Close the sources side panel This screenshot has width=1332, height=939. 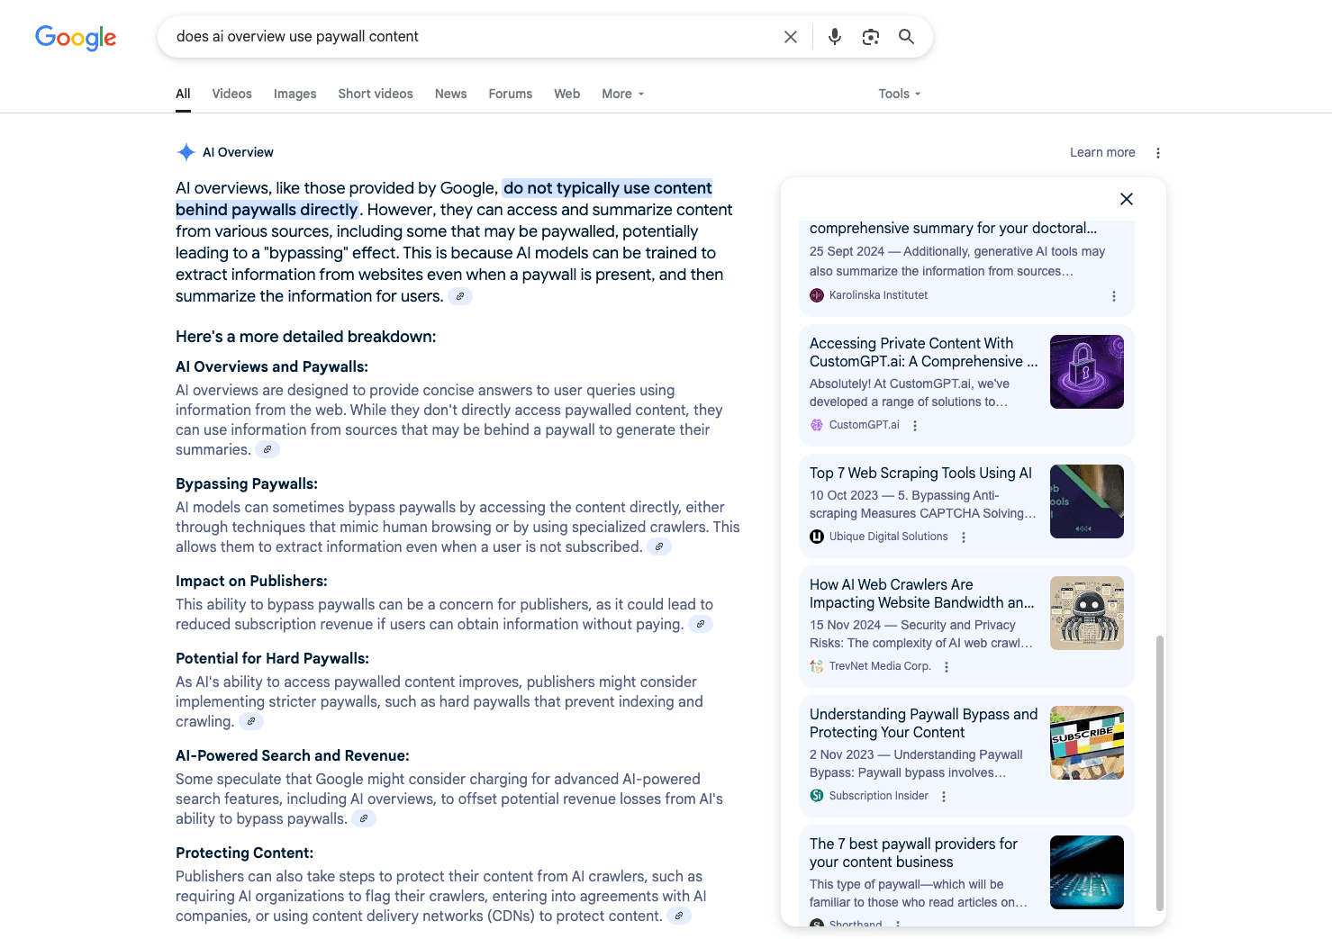pyautogui.click(x=1127, y=199)
